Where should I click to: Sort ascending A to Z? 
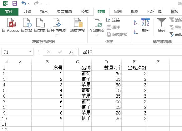click(x=136, y=22)
